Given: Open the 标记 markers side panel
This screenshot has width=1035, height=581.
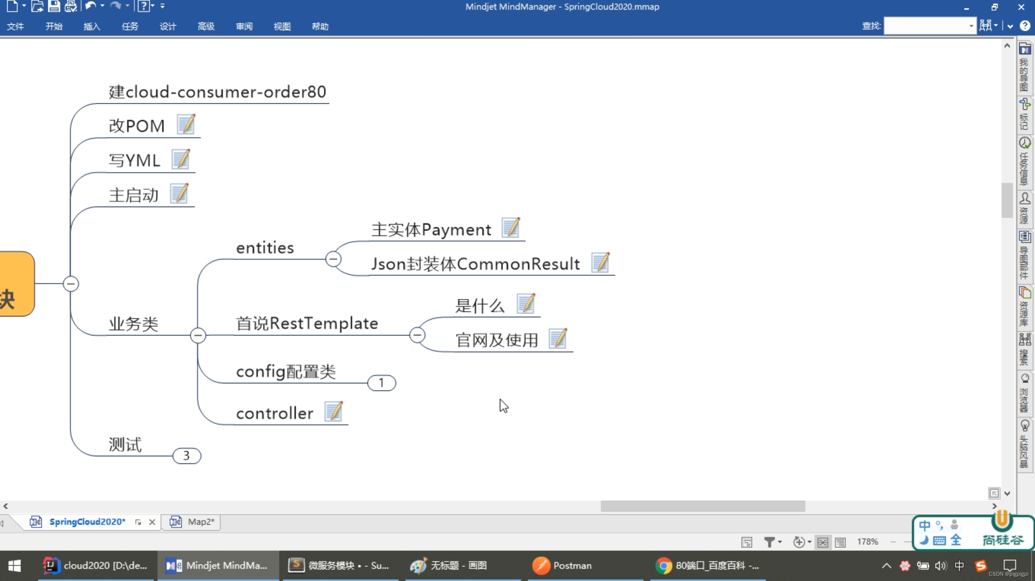Looking at the screenshot, I should pyautogui.click(x=1025, y=114).
